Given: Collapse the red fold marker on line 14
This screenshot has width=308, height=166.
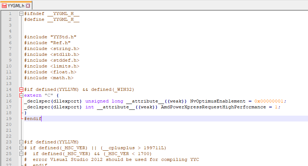Looking at the screenshot, I should tap(21, 89).
